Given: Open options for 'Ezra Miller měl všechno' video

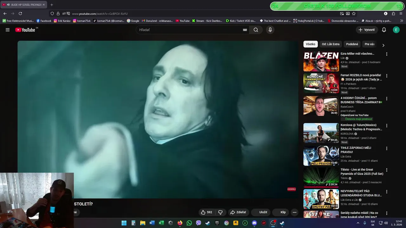Looking at the screenshot, I should [387, 54].
